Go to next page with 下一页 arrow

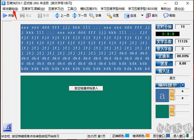coord(75,16)
